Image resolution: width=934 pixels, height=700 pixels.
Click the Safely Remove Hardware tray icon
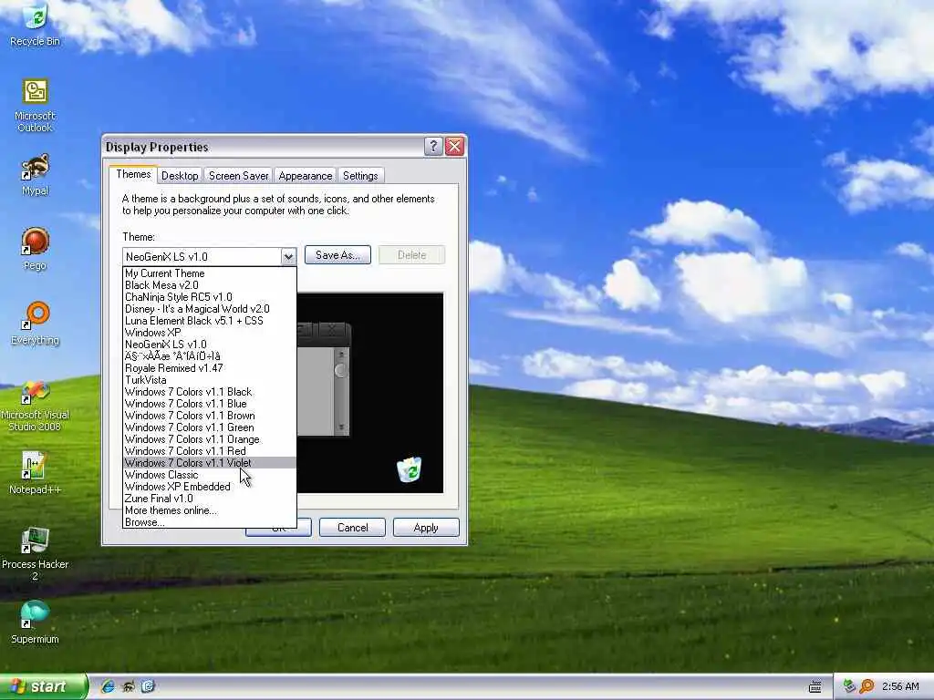pos(849,686)
